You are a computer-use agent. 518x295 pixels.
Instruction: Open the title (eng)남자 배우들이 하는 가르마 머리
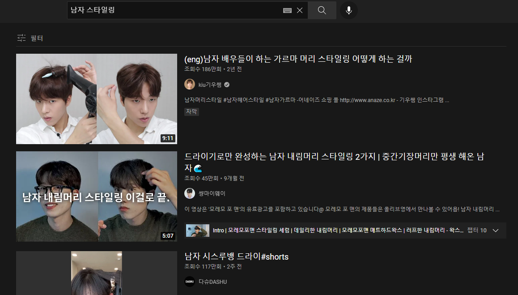(x=298, y=59)
